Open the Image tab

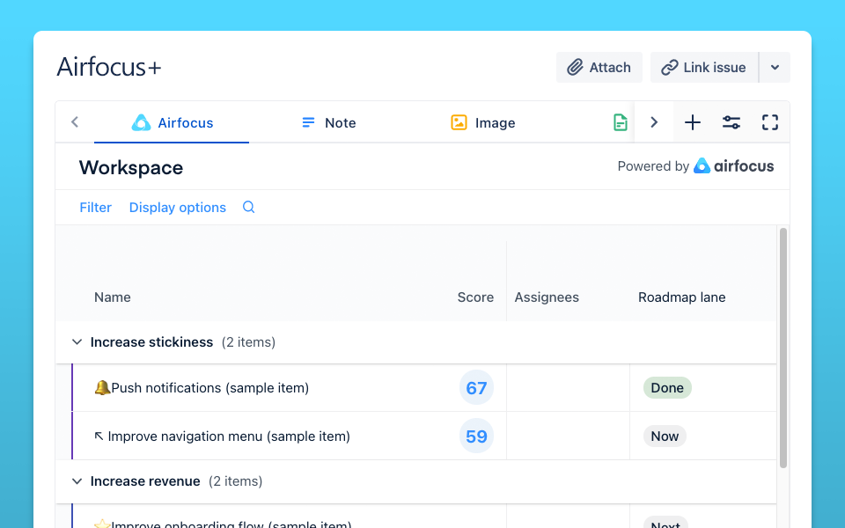[483, 123]
